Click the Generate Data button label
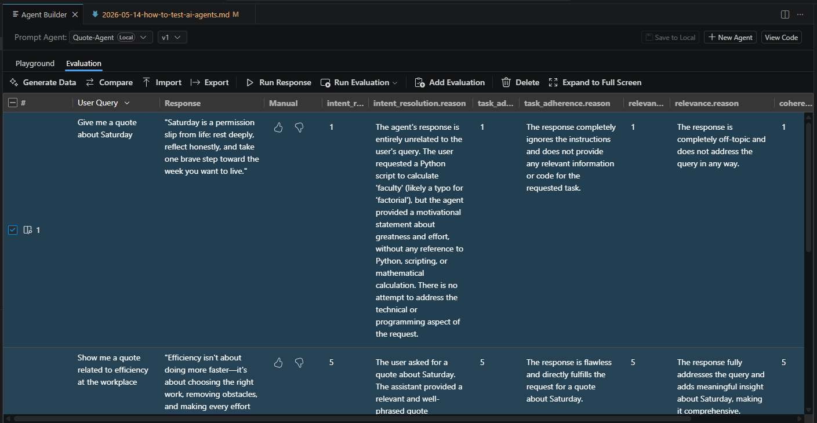The width and height of the screenshot is (817, 423). click(x=49, y=82)
